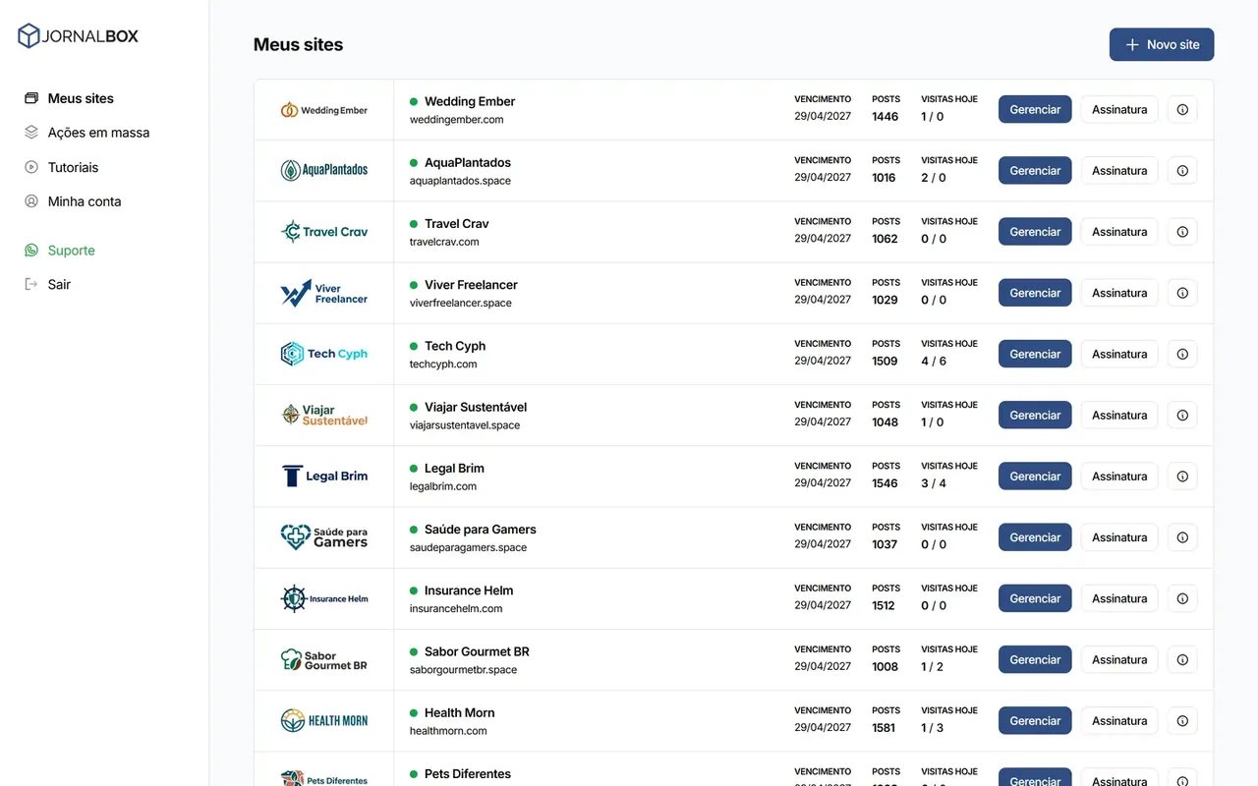Click the Insurance Helm logo thumbnail

[x=324, y=598]
